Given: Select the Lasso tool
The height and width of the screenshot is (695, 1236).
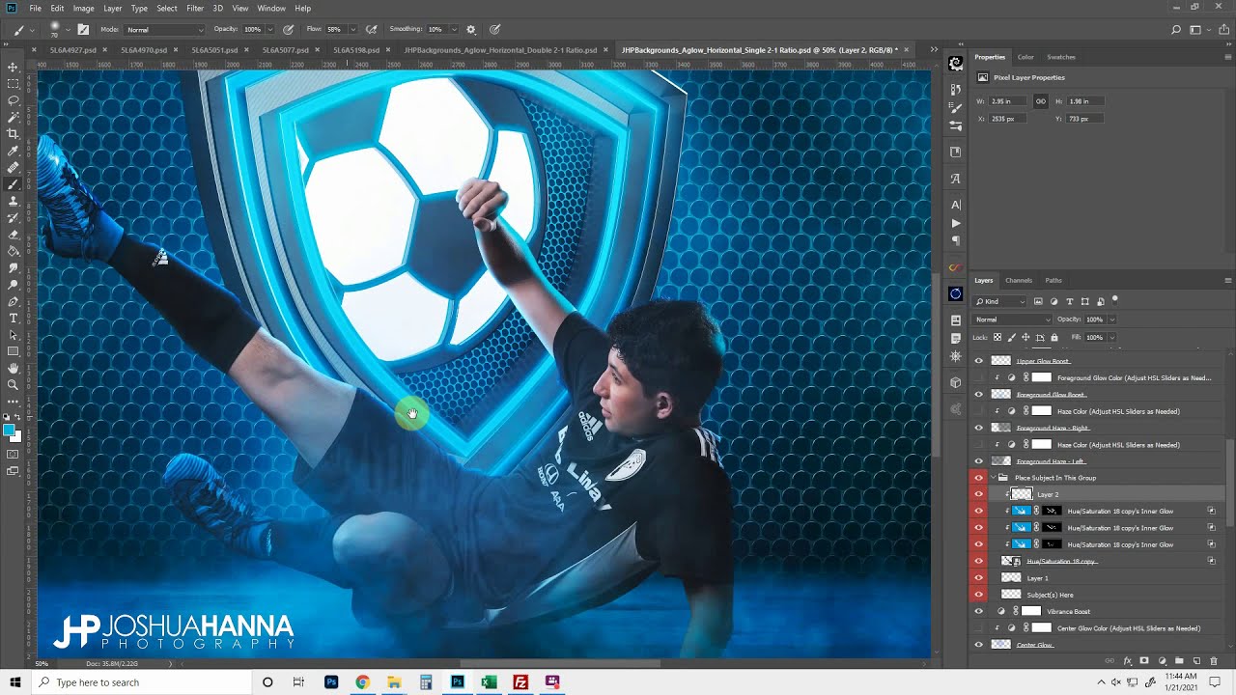Looking at the screenshot, I should [x=14, y=100].
